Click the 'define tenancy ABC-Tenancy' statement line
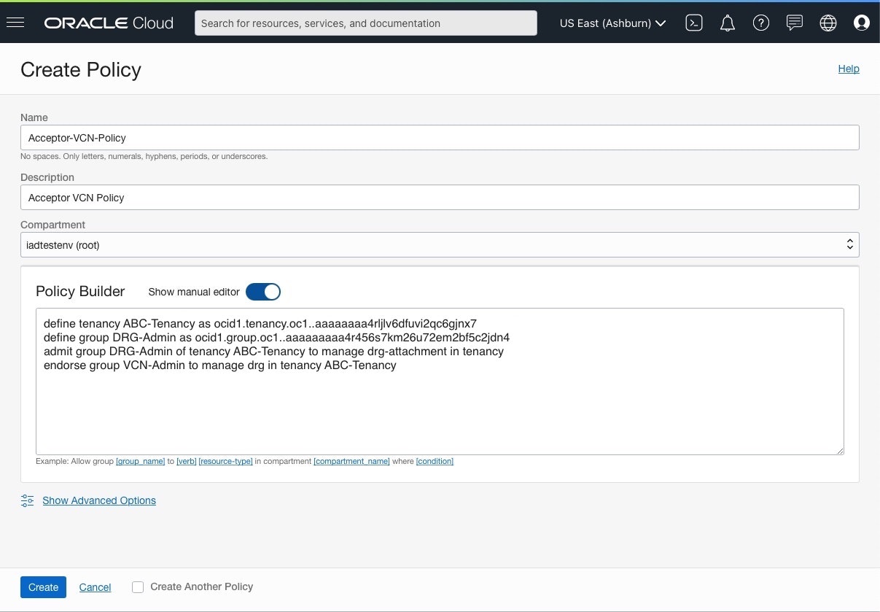This screenshot has height=612, width=880. 260,323
